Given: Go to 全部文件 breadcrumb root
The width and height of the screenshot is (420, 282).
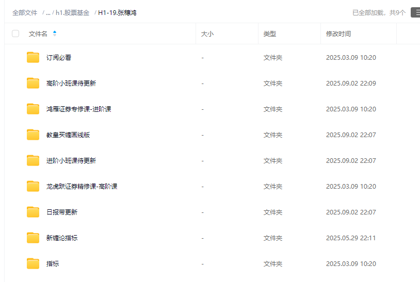Looking at the screenshot, I should tap(25, 13).
